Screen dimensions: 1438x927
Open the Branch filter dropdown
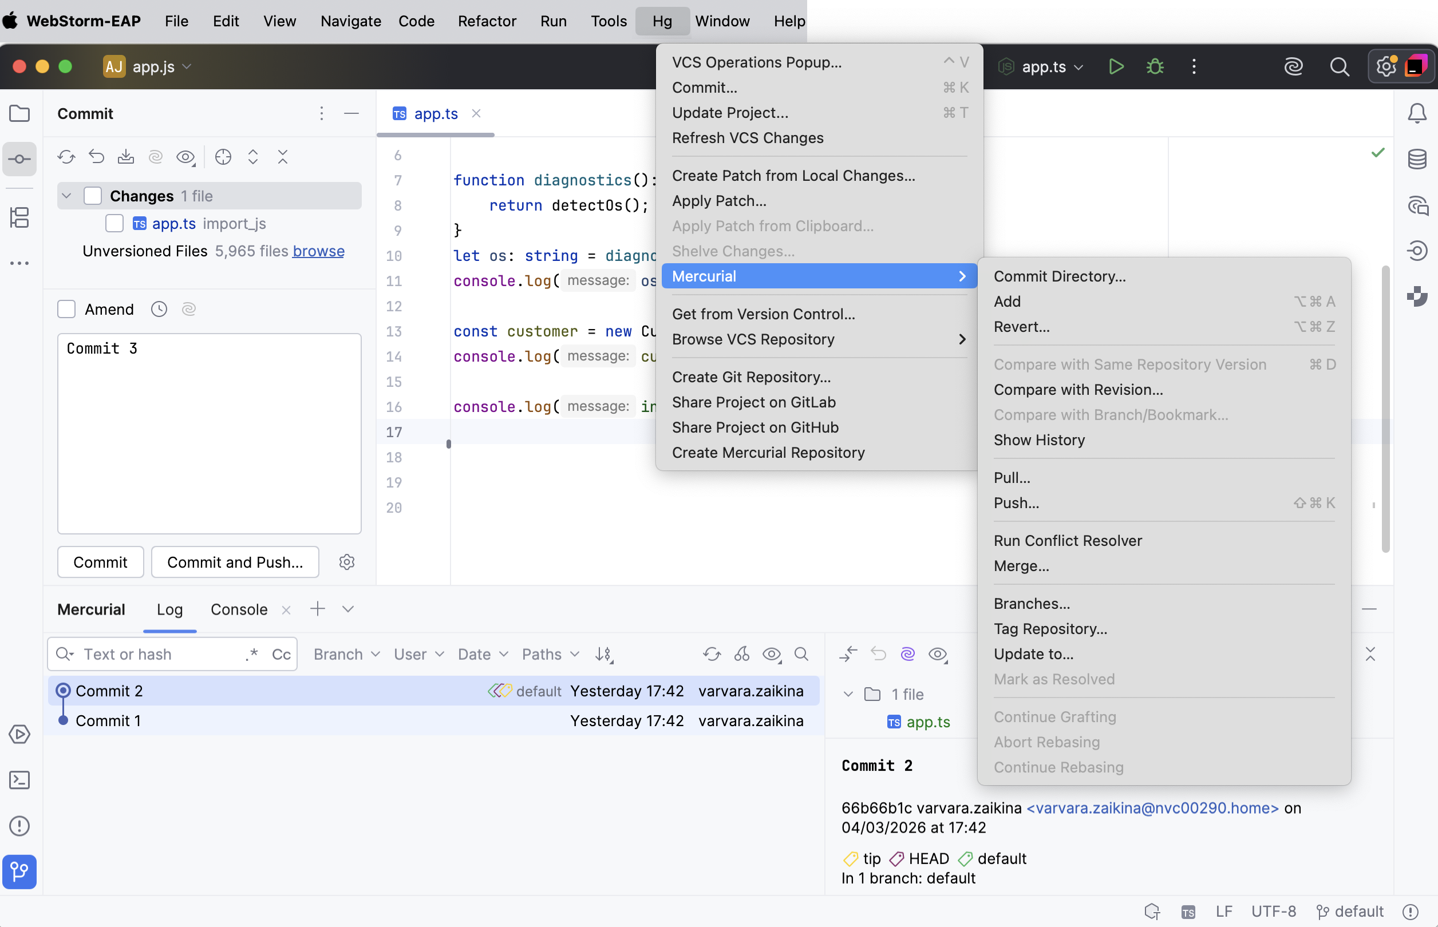(x=346, y=654)
